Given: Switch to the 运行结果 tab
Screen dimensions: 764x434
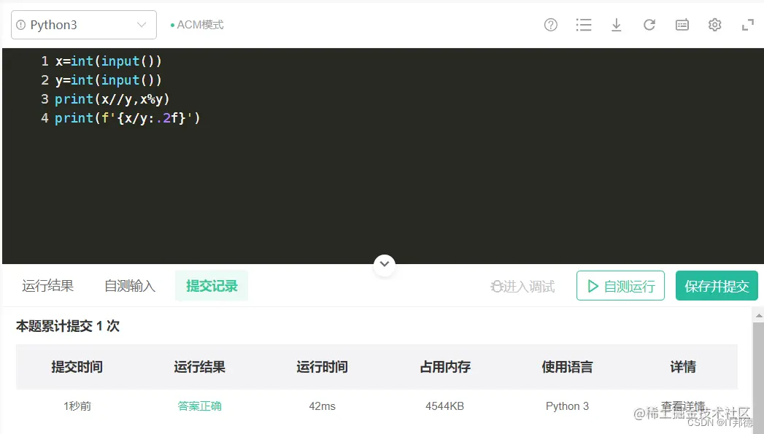Looking at the screenshot, I should 47,286.
